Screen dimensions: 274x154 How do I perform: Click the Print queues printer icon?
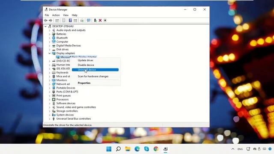tap(54, 96)
